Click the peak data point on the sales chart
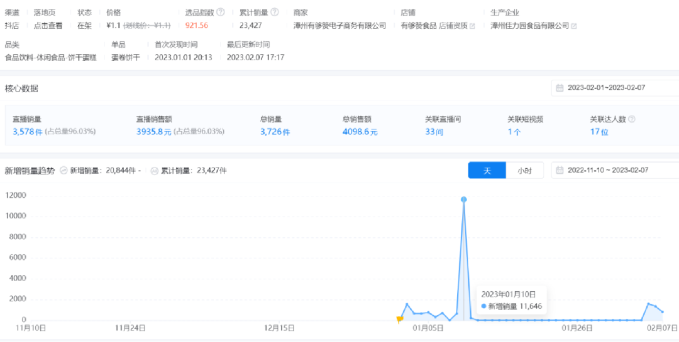 (x=463, y=200)
